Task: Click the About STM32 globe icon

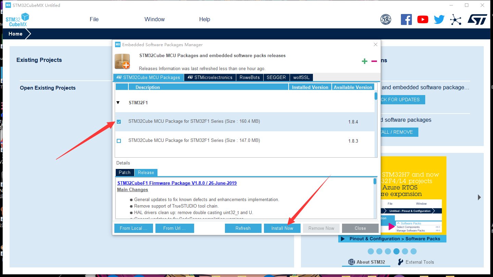Action: tap(352, 262)
